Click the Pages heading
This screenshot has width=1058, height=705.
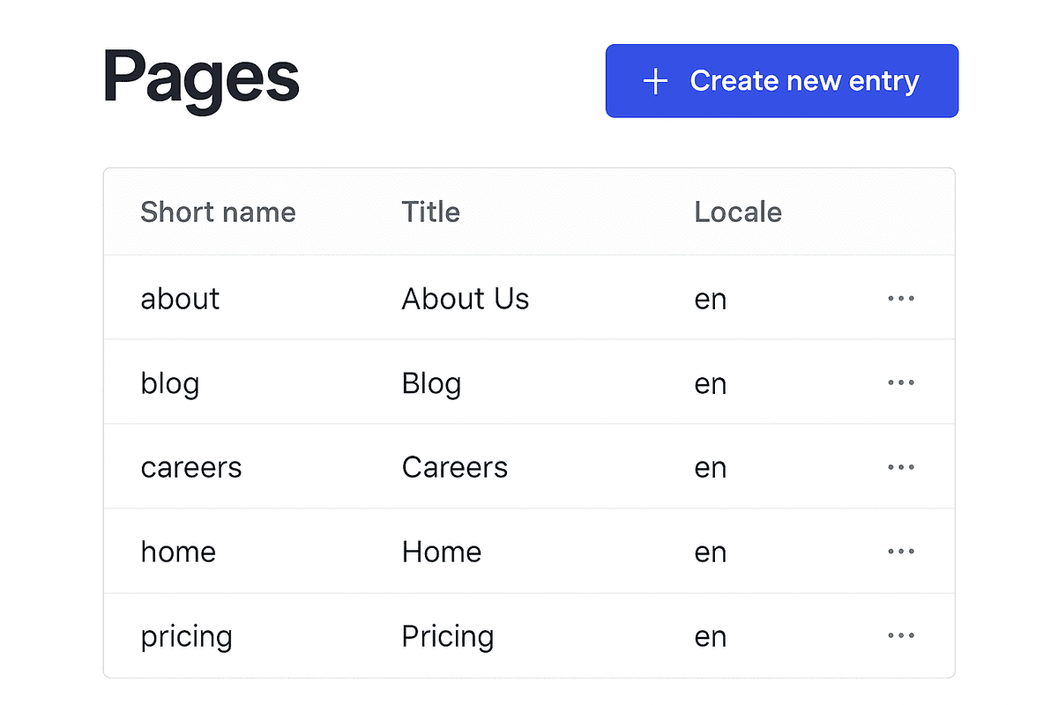point(202,79)
